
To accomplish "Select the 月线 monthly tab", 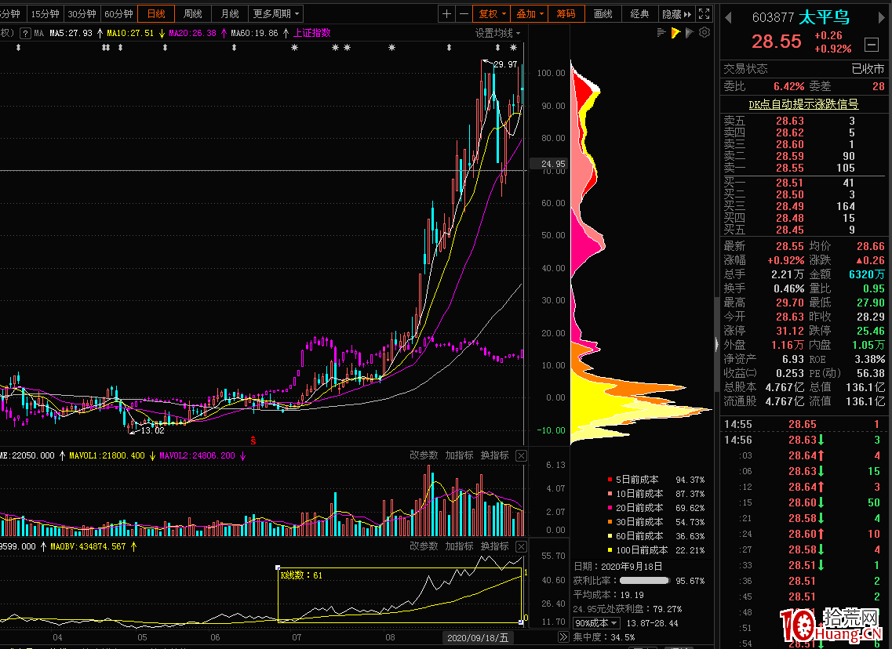I will [230, 13].
